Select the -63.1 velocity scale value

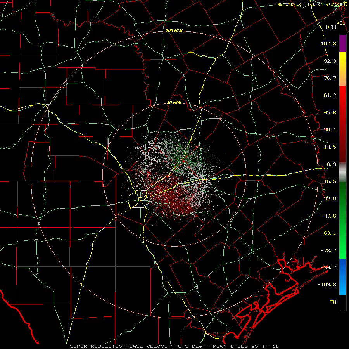[328, 233]
